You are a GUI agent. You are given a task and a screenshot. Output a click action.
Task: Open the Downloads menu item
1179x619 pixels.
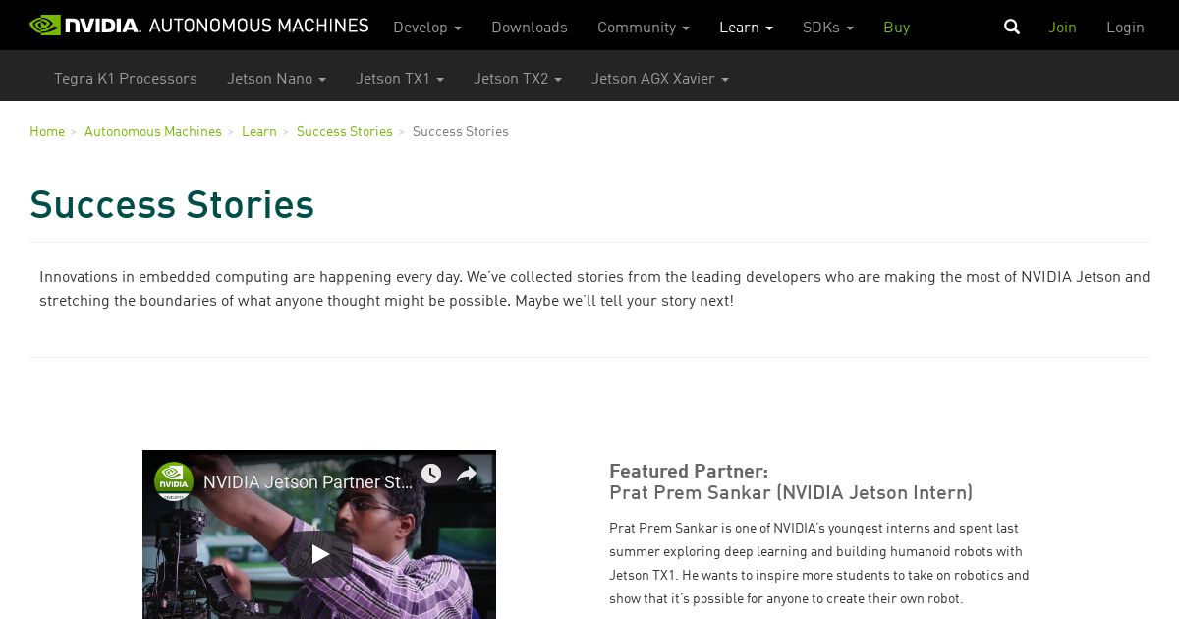tap(530, 28)
